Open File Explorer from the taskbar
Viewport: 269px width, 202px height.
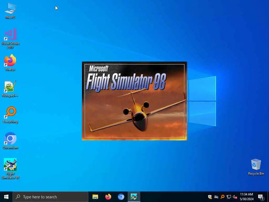(95, 197)
